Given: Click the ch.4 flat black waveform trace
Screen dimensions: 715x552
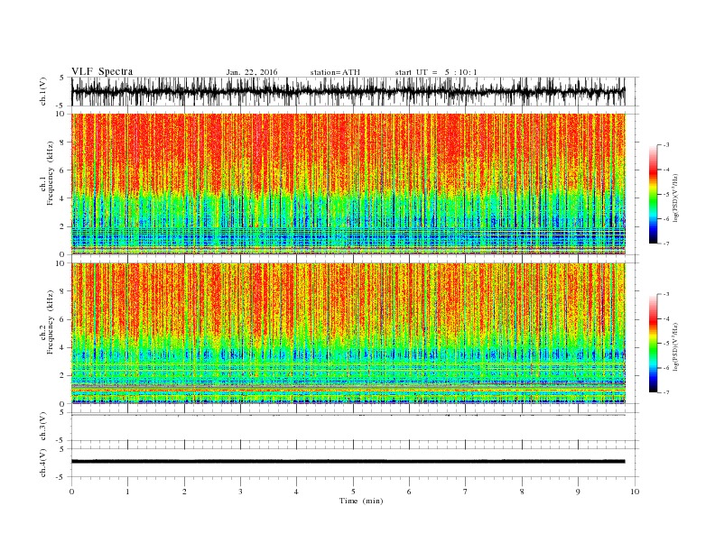Looking at the screenshot, I should pyautogui.click(x=348, y=462).
